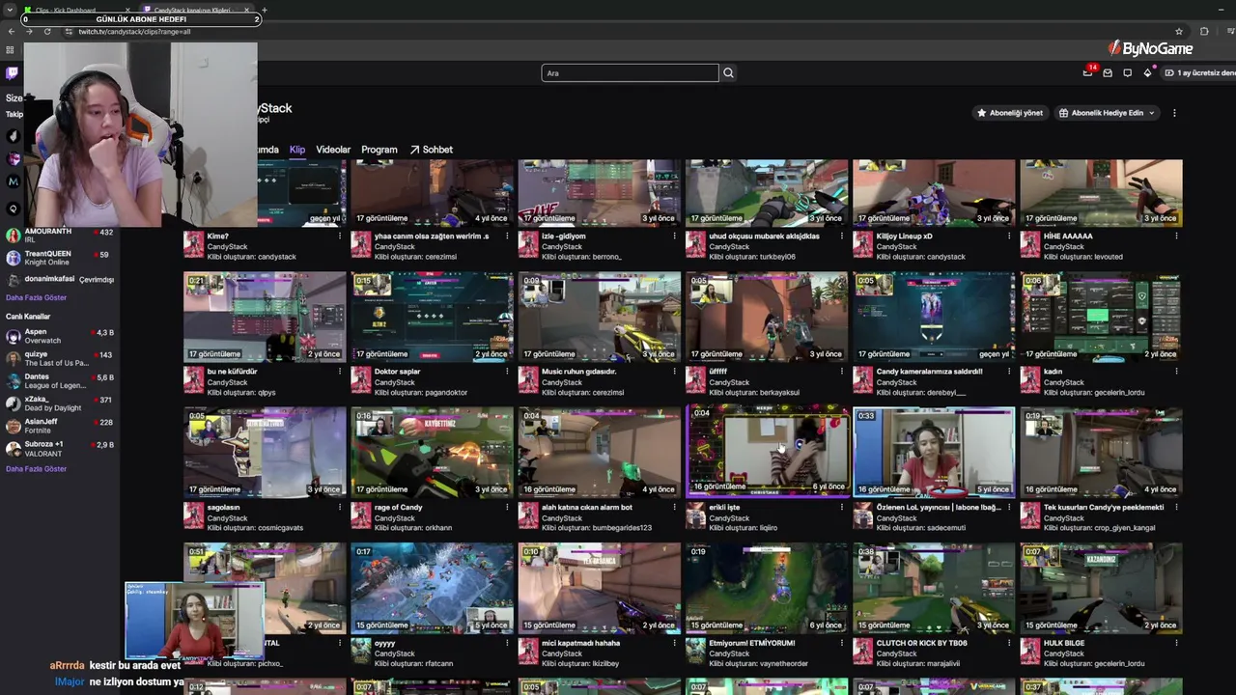Click Aspen channel avatar in sidebar
This screenshot has height=695, width=1236.
pos(14,336)
